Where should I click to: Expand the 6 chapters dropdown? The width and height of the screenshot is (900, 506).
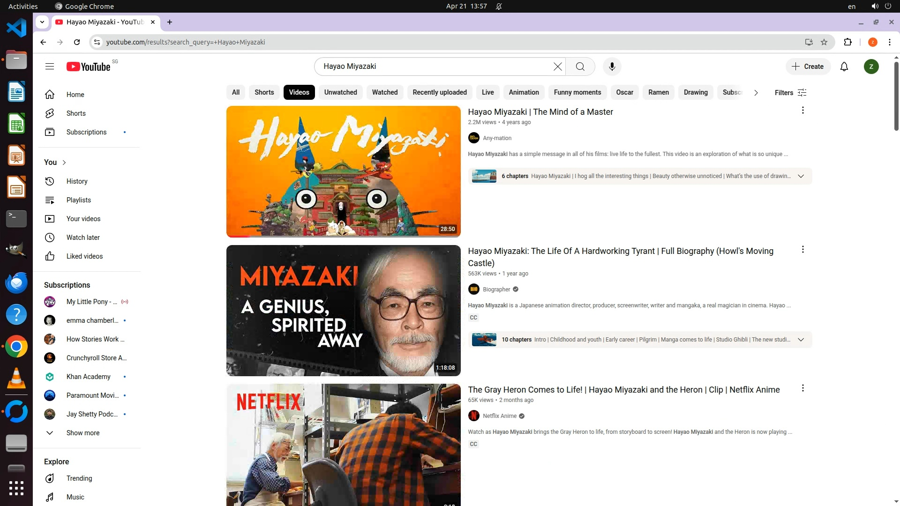coord(801,176)
